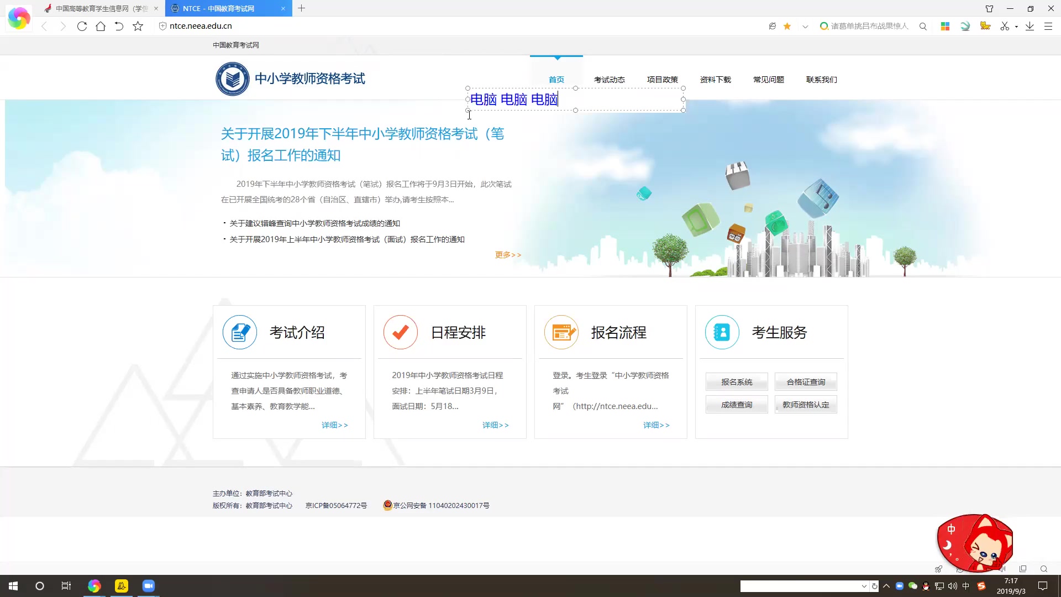
Task: Open the screenshot tool dropdown arrow
Action: point(1015,26)
